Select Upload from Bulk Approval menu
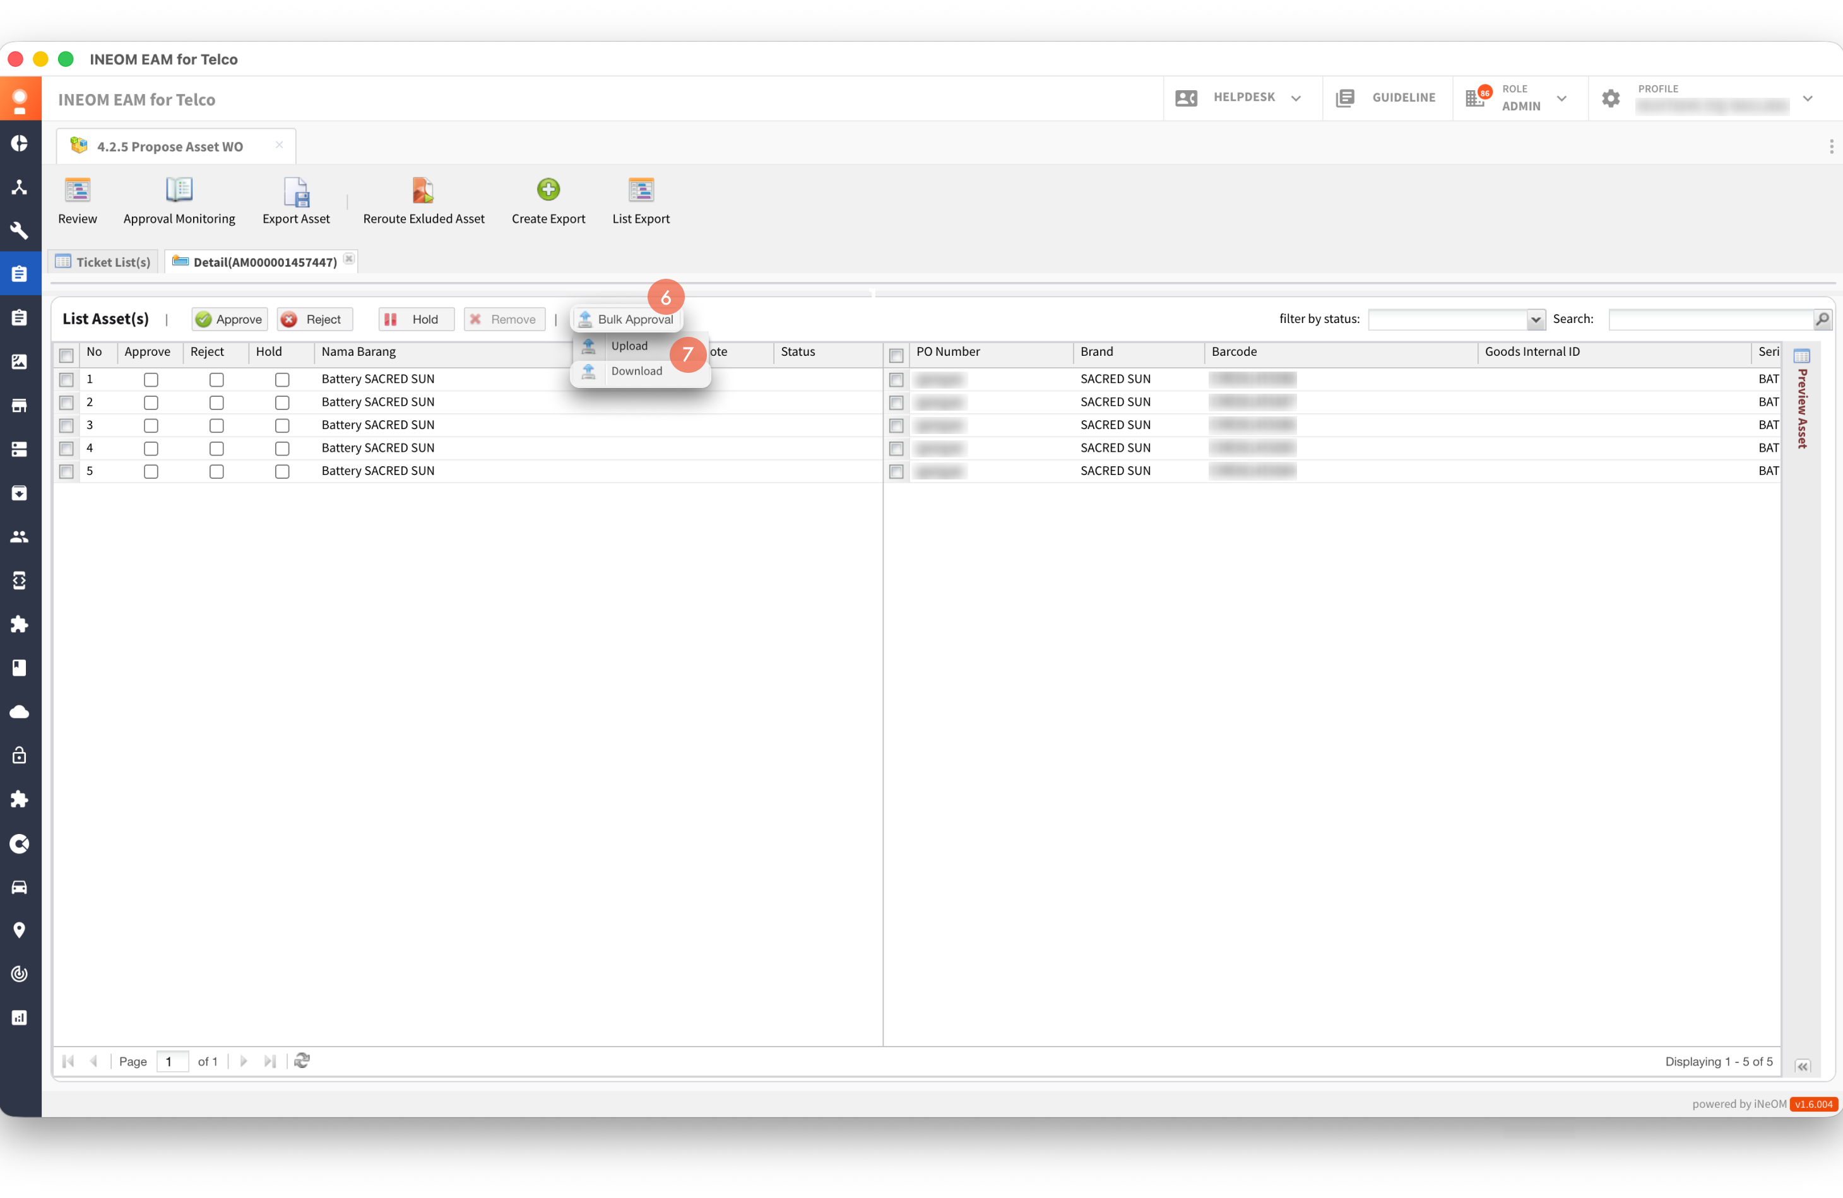Image resolution: width=1843 pixels, height=1198 pixels. click(x=629, y=346)
